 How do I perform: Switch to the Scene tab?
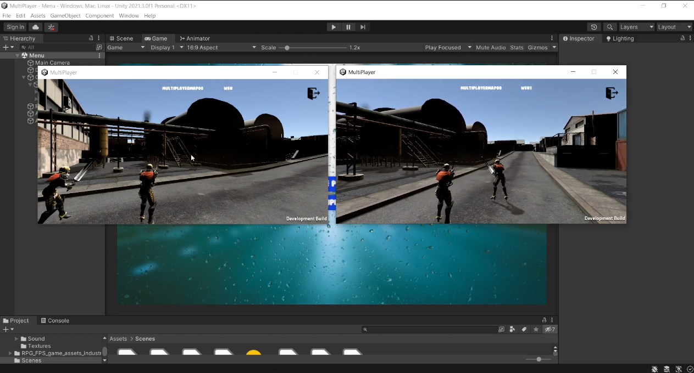[121, 38]
